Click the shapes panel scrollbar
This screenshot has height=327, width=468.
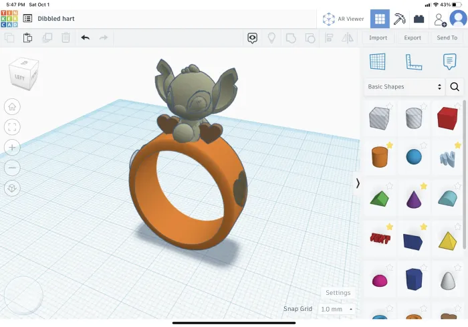[x=464, y=175]
